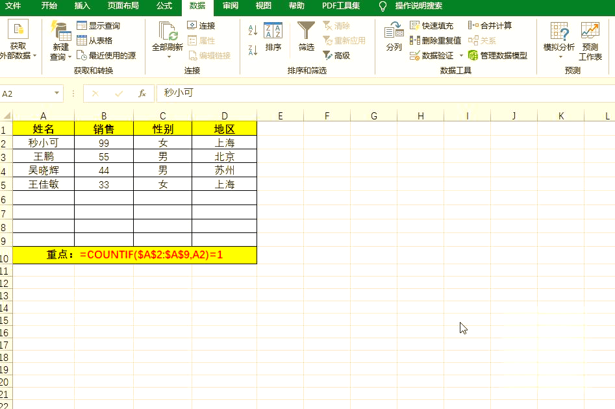Click Get External Data icon
Viewport: 615px width, 409px height.
click(x=18, y=29)
